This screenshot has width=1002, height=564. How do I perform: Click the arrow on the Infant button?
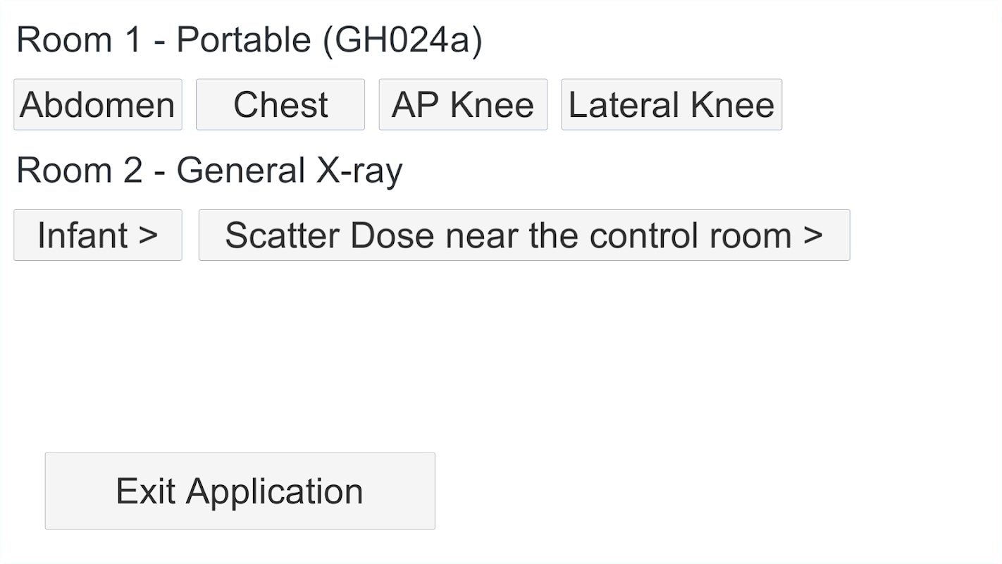coord(149,235)
